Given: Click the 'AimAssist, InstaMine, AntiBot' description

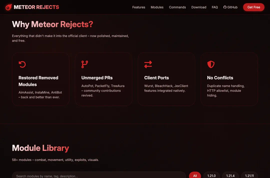Looking at the screenshot, I should (x=40, y=95).
